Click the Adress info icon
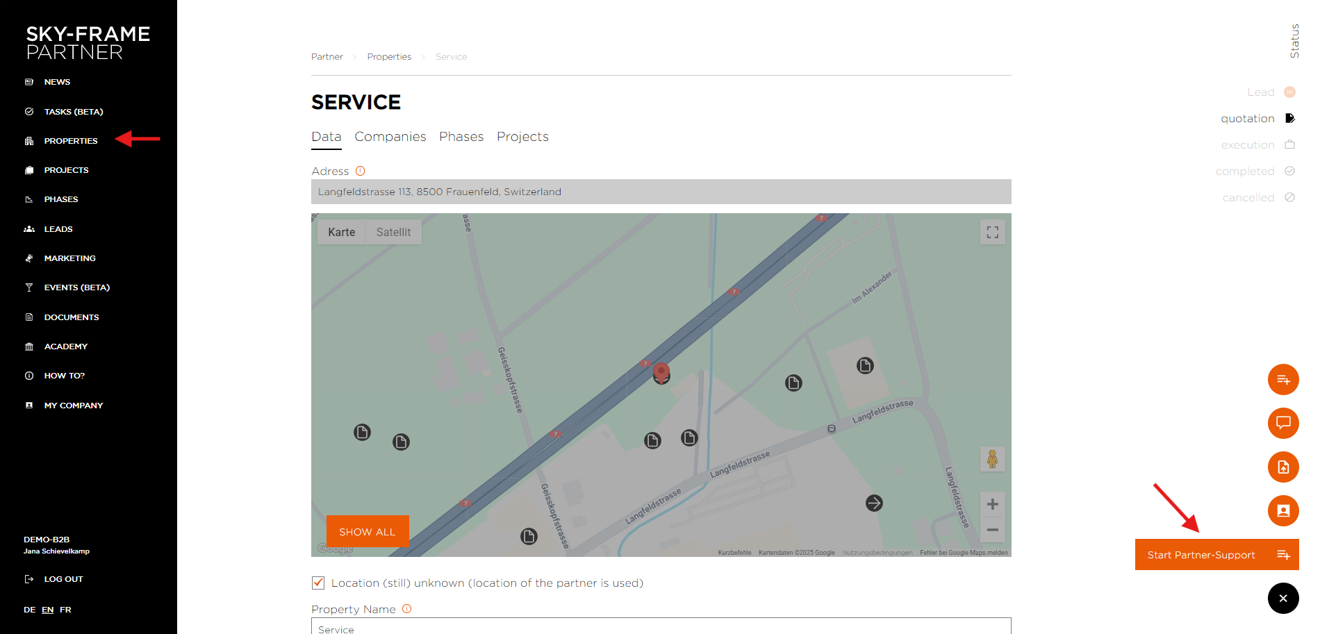Viewport: 1320px width, 634px height. point(360,171)
